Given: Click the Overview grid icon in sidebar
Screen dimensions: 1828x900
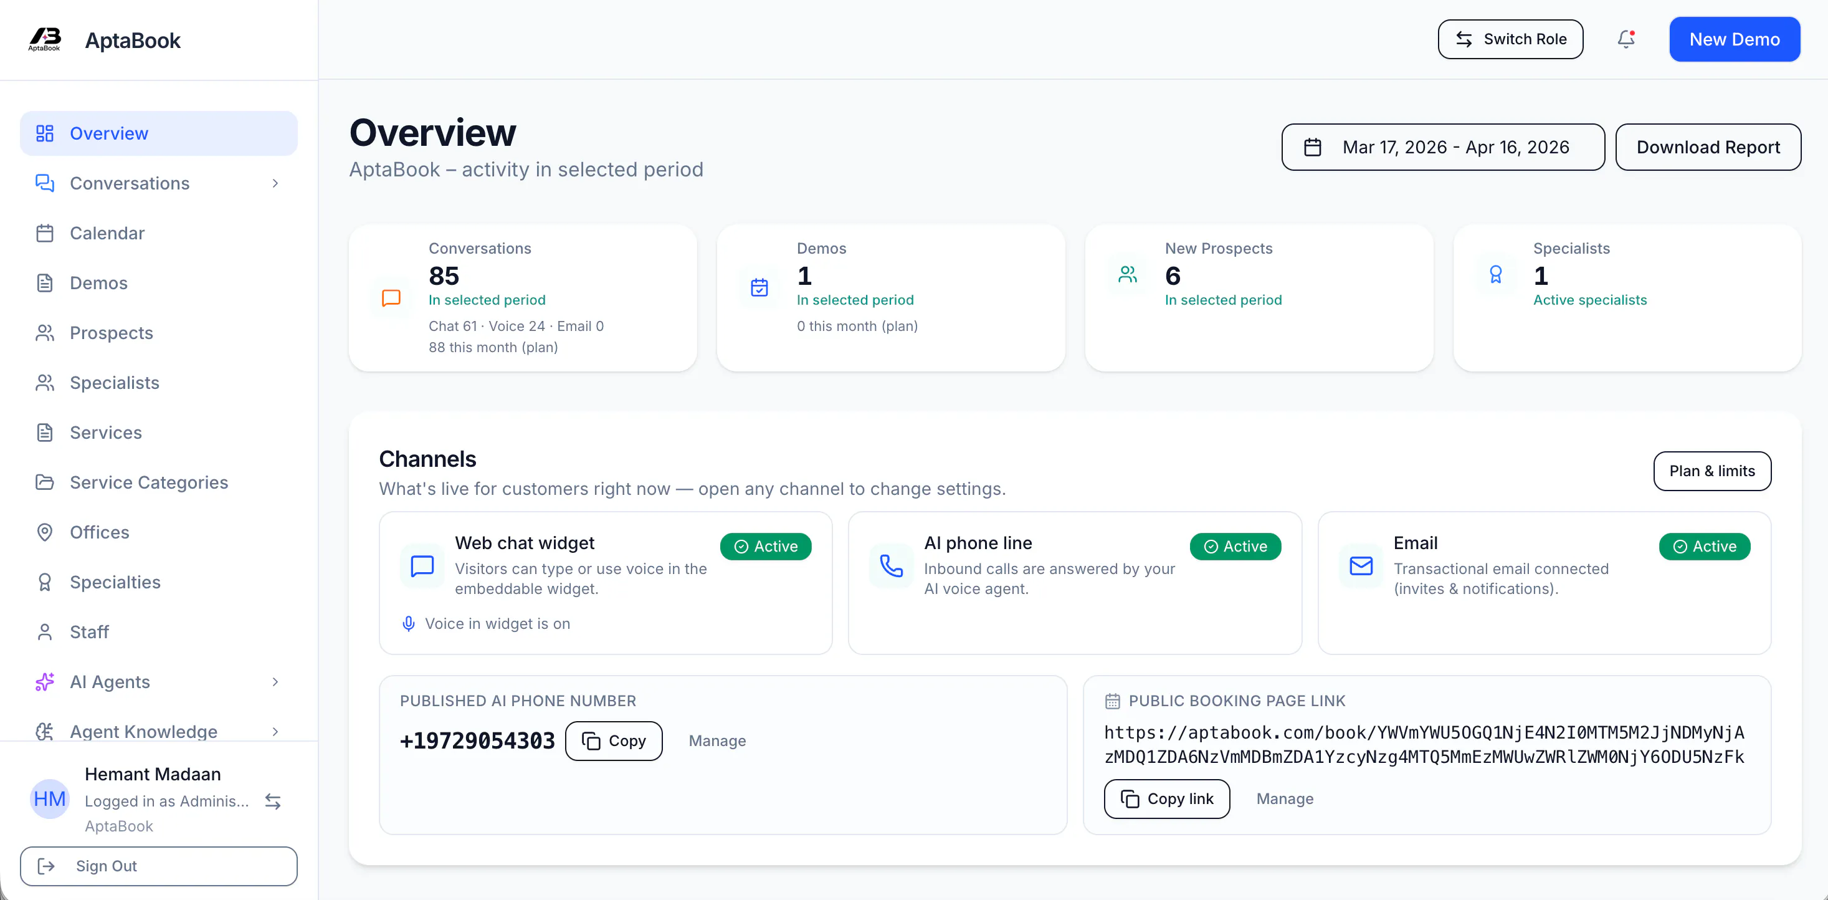Looking at the screenshot, I should [x=45, y=133].
